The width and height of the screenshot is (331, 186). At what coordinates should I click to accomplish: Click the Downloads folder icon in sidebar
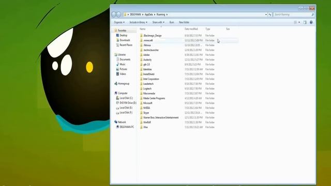coord(117,40)
